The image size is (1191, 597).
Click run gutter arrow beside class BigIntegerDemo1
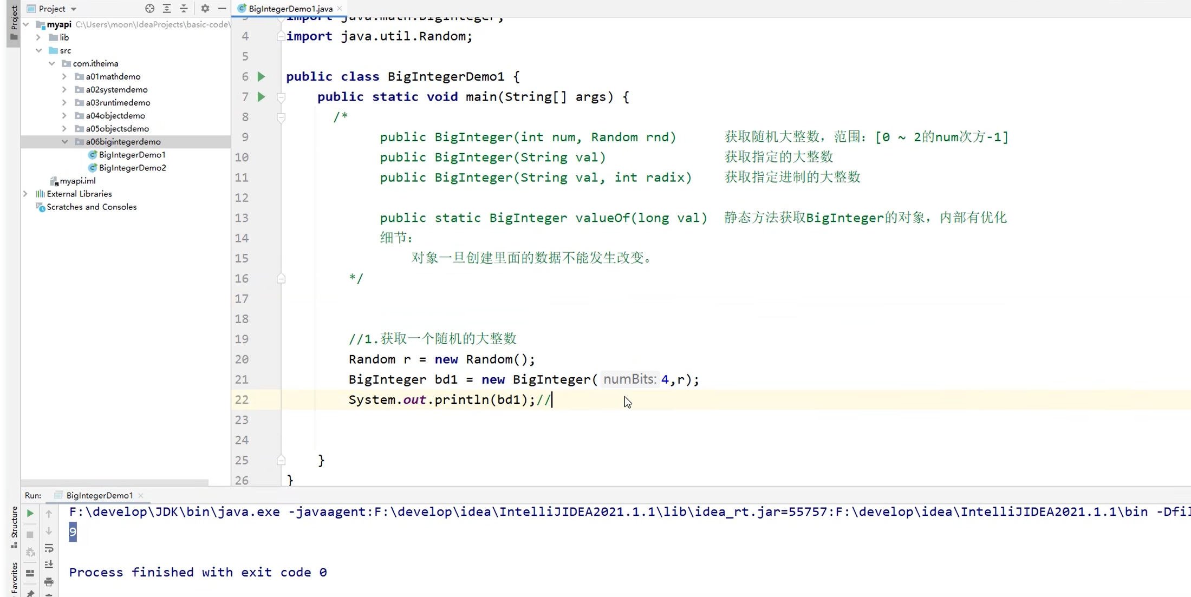coord(261,76)
